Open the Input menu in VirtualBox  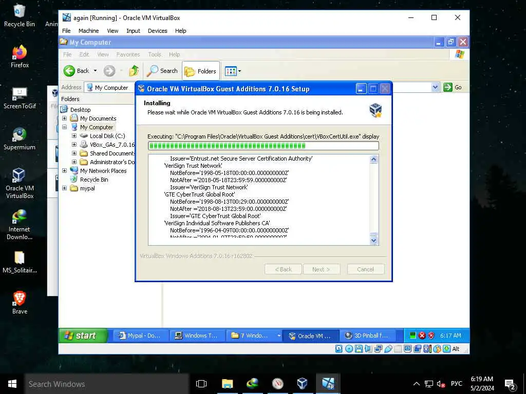[x=133, y=30]
